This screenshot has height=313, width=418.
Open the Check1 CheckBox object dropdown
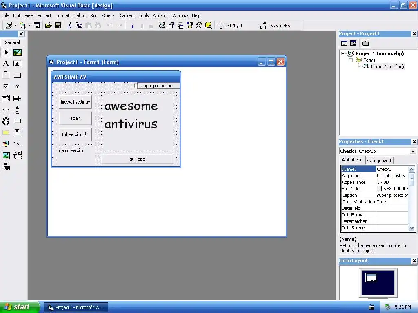(413, 151)
